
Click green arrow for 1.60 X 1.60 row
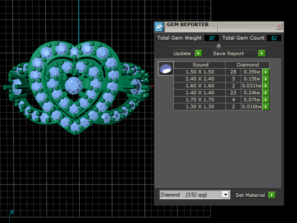point(265,85)
